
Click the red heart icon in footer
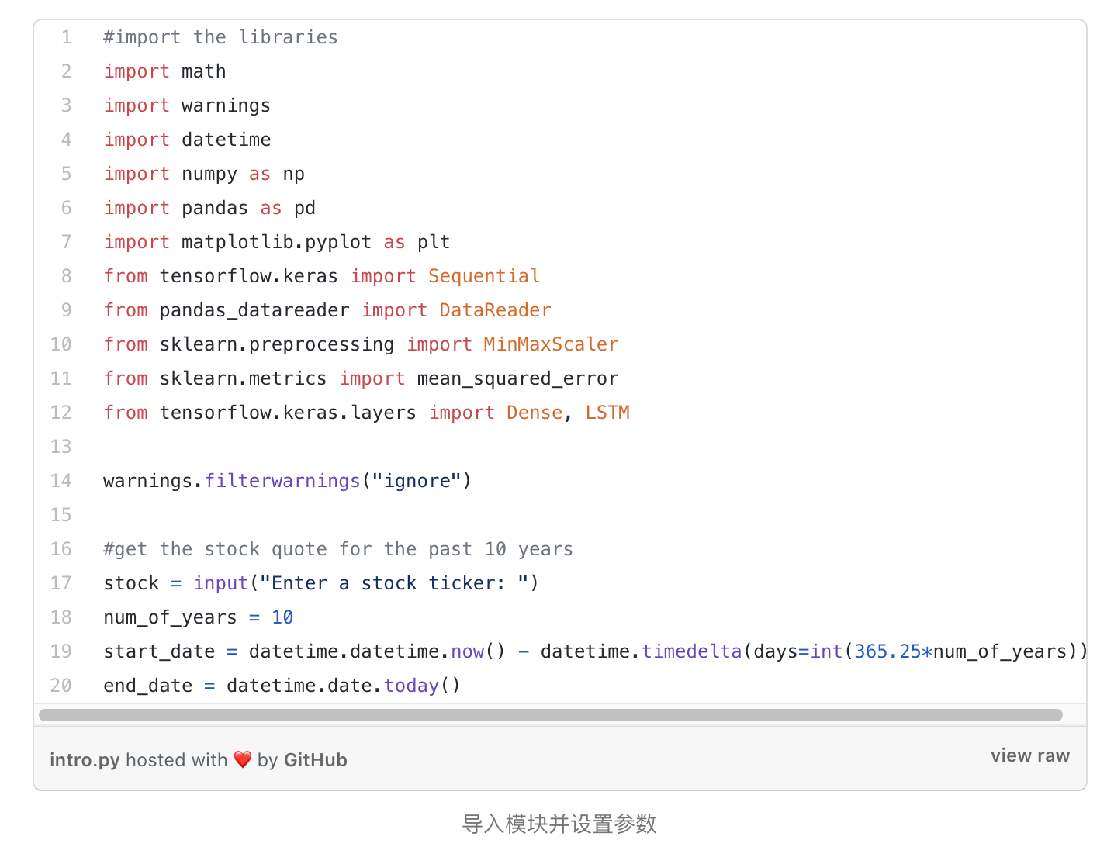pos(243,759)
